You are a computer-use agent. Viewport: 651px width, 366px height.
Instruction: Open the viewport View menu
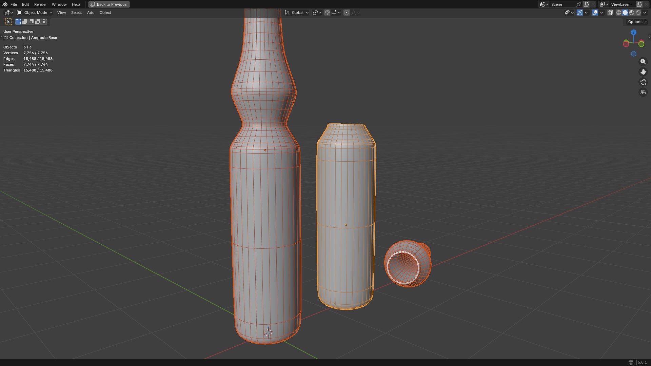(62, 13)
